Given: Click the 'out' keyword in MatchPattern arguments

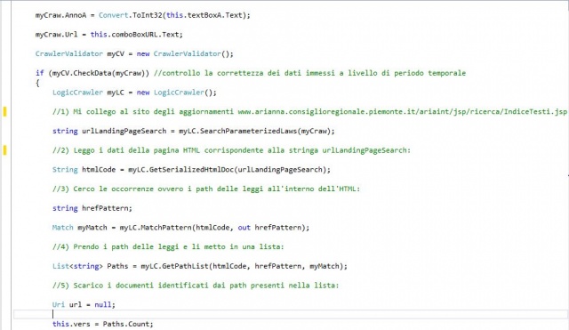Looking at the screenshot, I should [x=244, y=228].
